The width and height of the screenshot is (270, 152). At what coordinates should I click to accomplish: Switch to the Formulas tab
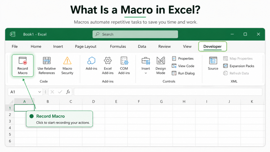tap(118, 46)
